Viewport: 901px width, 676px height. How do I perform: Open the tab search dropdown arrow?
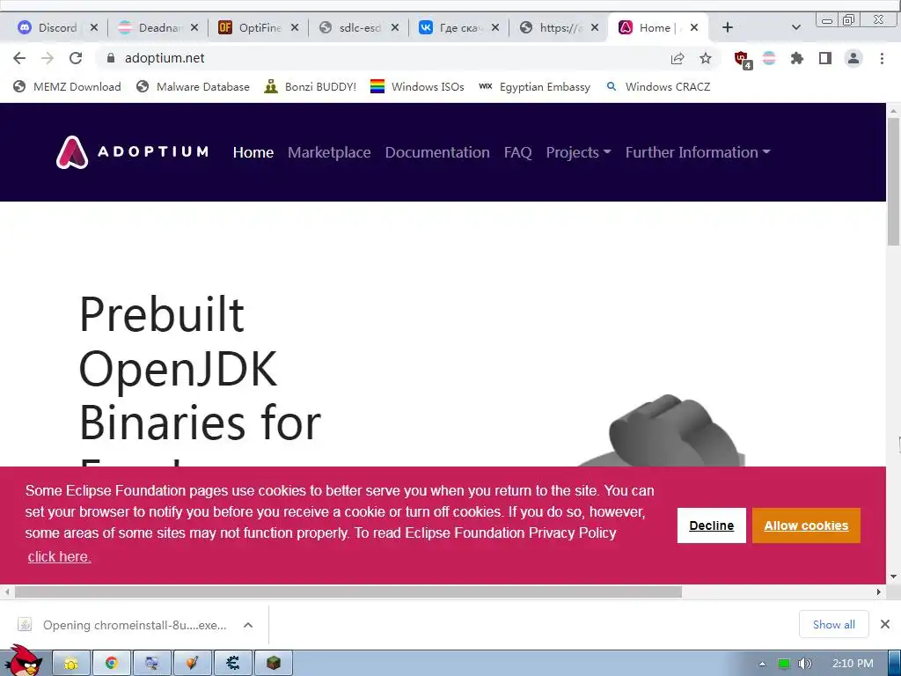(795, 27)
